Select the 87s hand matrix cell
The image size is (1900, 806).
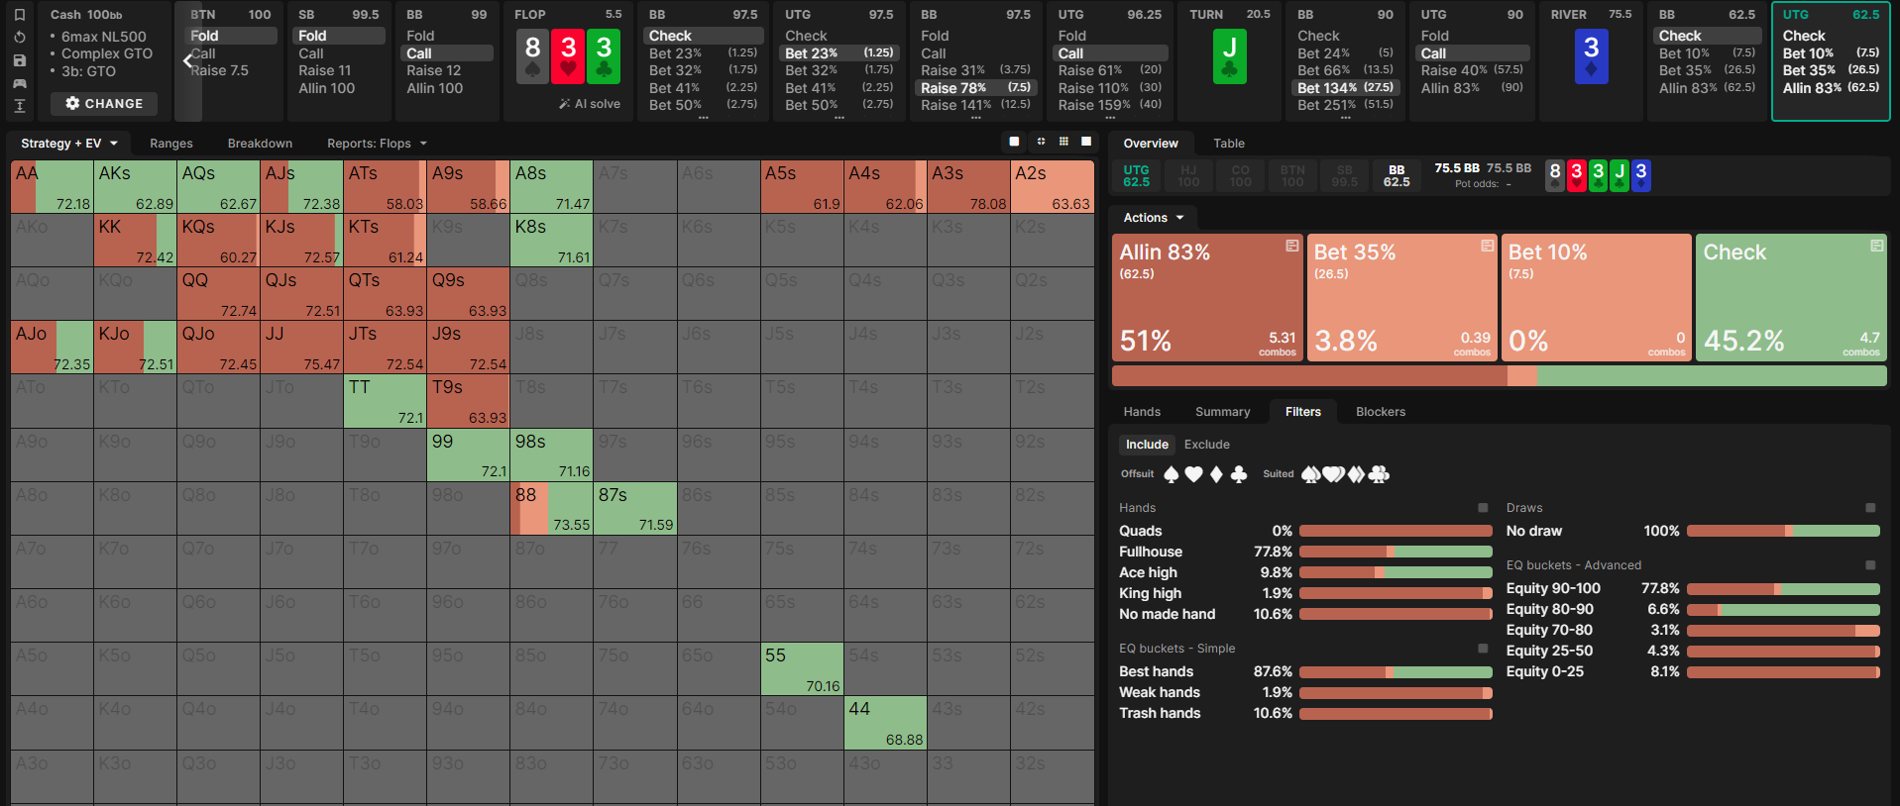(635, 508)
